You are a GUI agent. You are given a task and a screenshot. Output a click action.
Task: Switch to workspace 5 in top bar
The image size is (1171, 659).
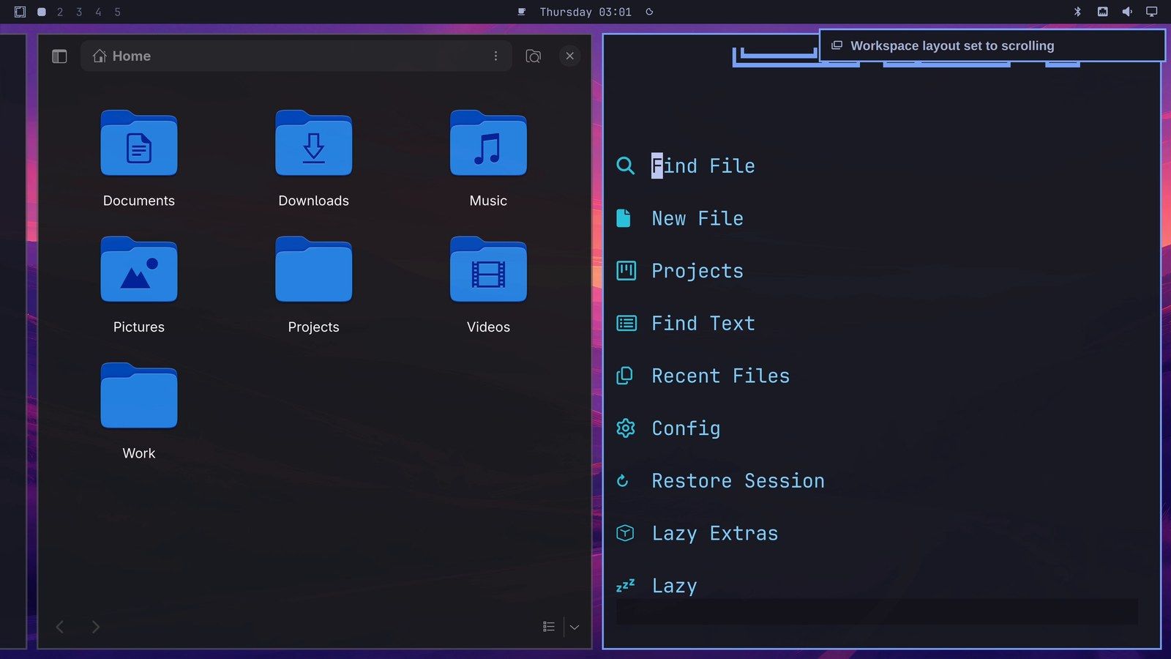click(117, 12)
